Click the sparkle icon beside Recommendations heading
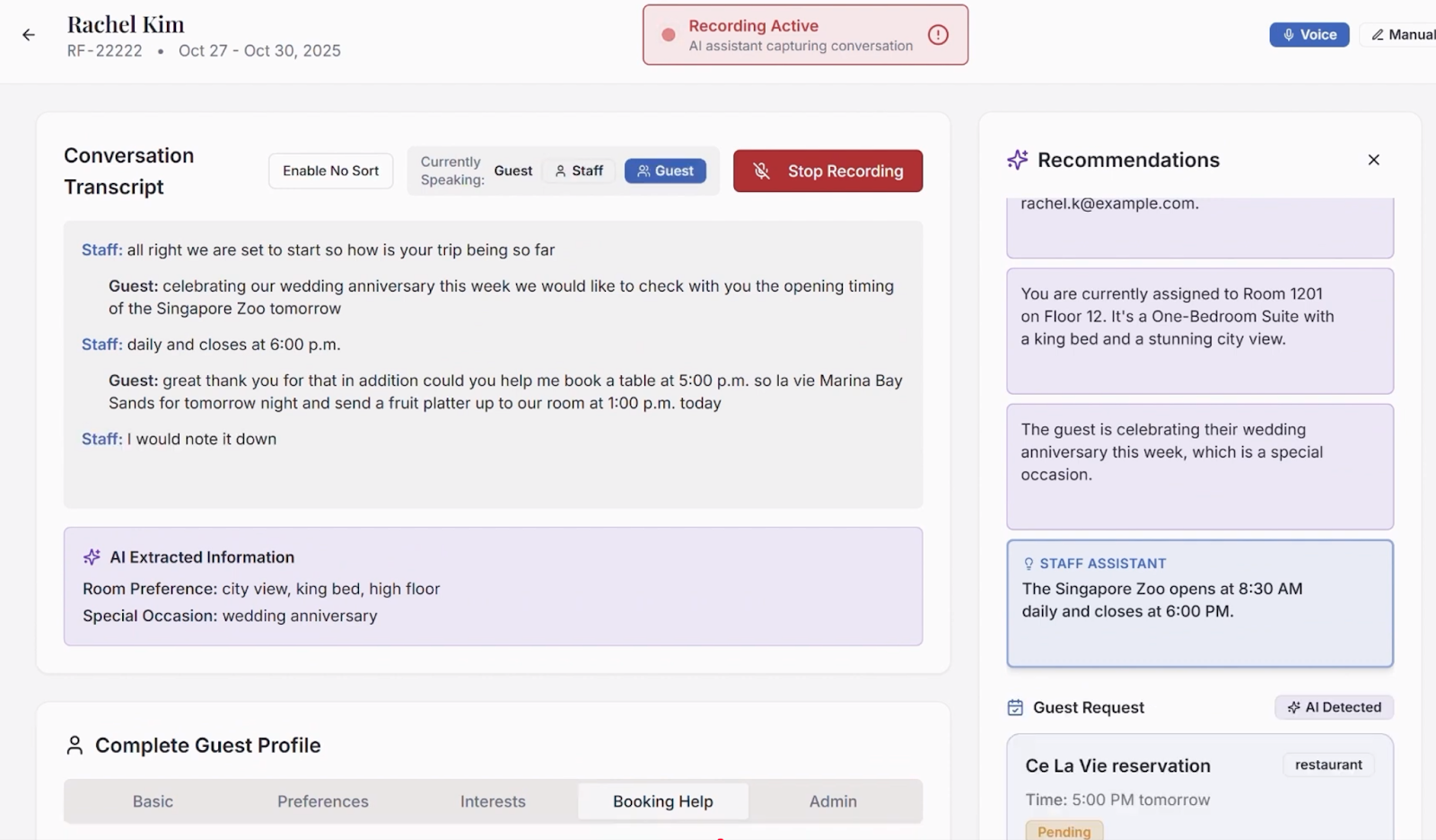This screenshot has height=840, width=1436. tap(1017, 160)
